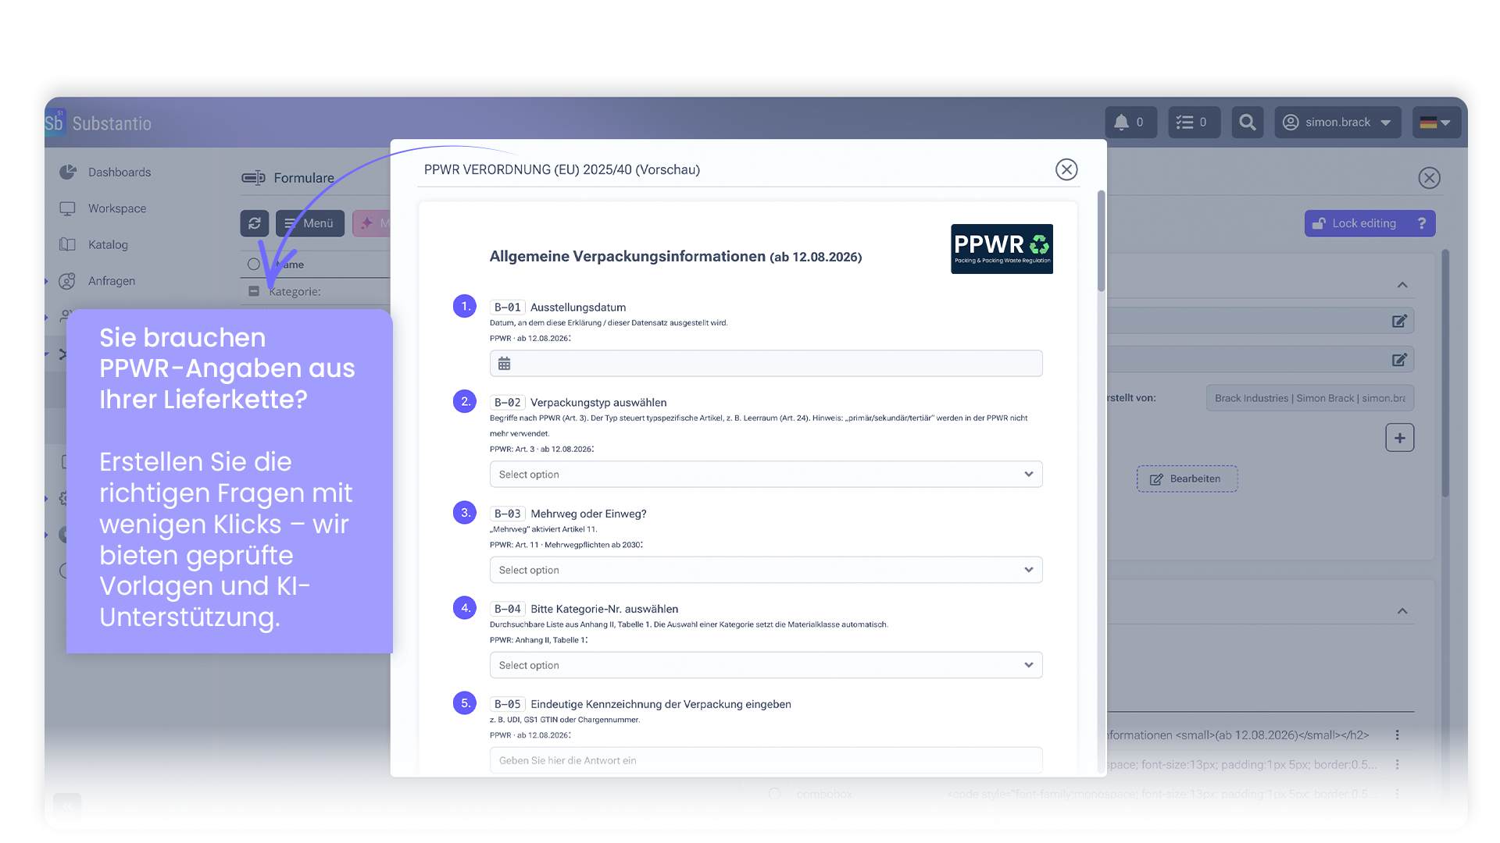Click the plus add button in the panel
Screen dimensions: 1500x843
(1400, 438)
